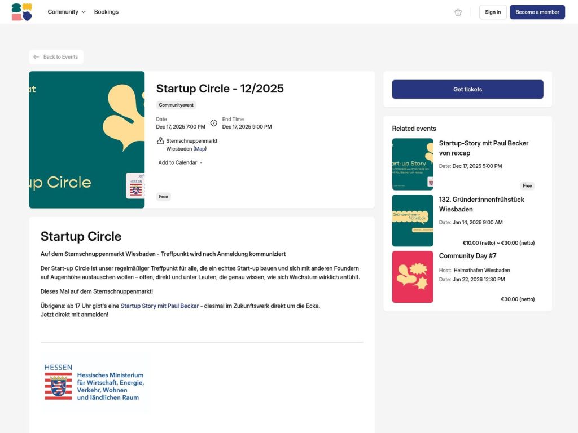The height and width of the screenshot is (433, 578).
Task: Open the Community Day #7 related event thumbnail
Action: (x=412, y=277)
